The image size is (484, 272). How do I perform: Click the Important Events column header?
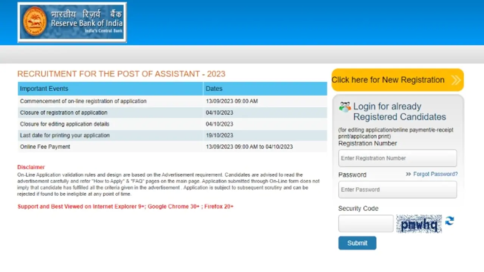click(x=44, y=89)
